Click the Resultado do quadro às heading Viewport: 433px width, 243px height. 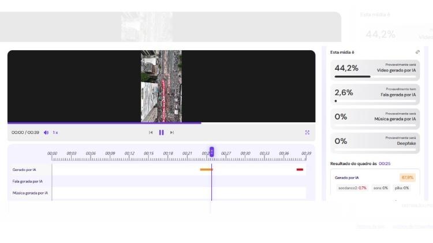(x=353, y=164)
